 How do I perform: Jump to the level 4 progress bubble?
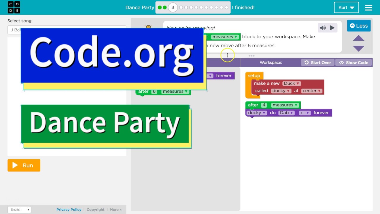click(x=181, y=7)
